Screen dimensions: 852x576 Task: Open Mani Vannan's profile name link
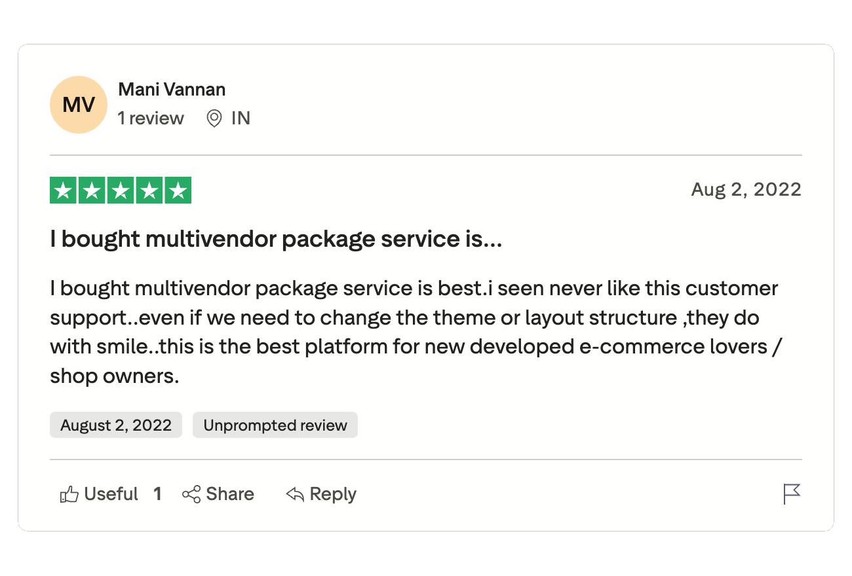(172, 90)
